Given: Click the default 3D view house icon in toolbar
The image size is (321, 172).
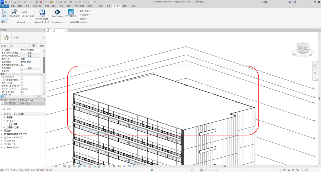Looking at the screenshot, I should pyautogui.click(x=70, y=2).
